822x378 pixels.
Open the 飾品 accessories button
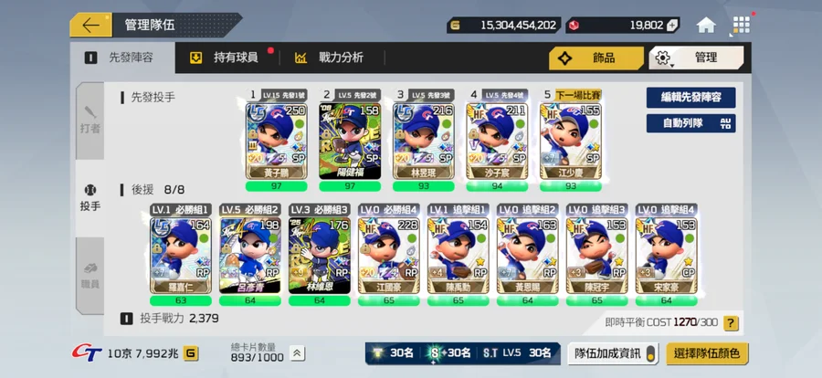point(596,58)
